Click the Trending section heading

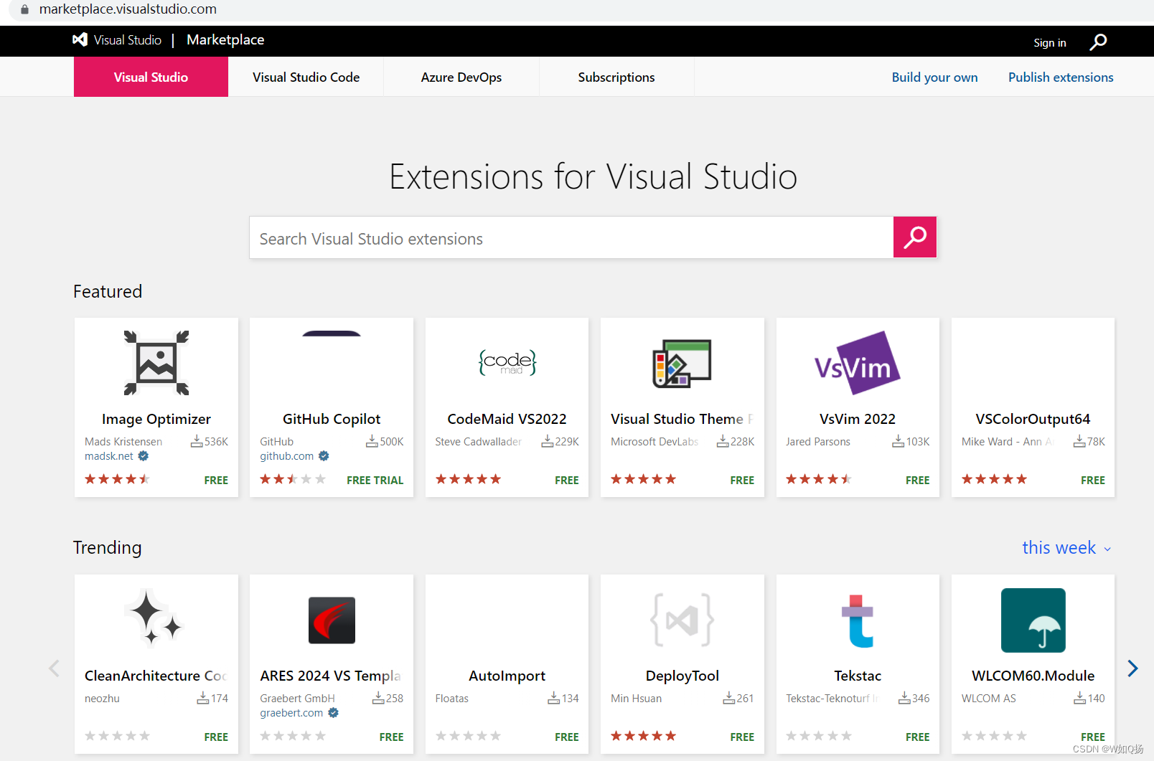pos(108,548)
